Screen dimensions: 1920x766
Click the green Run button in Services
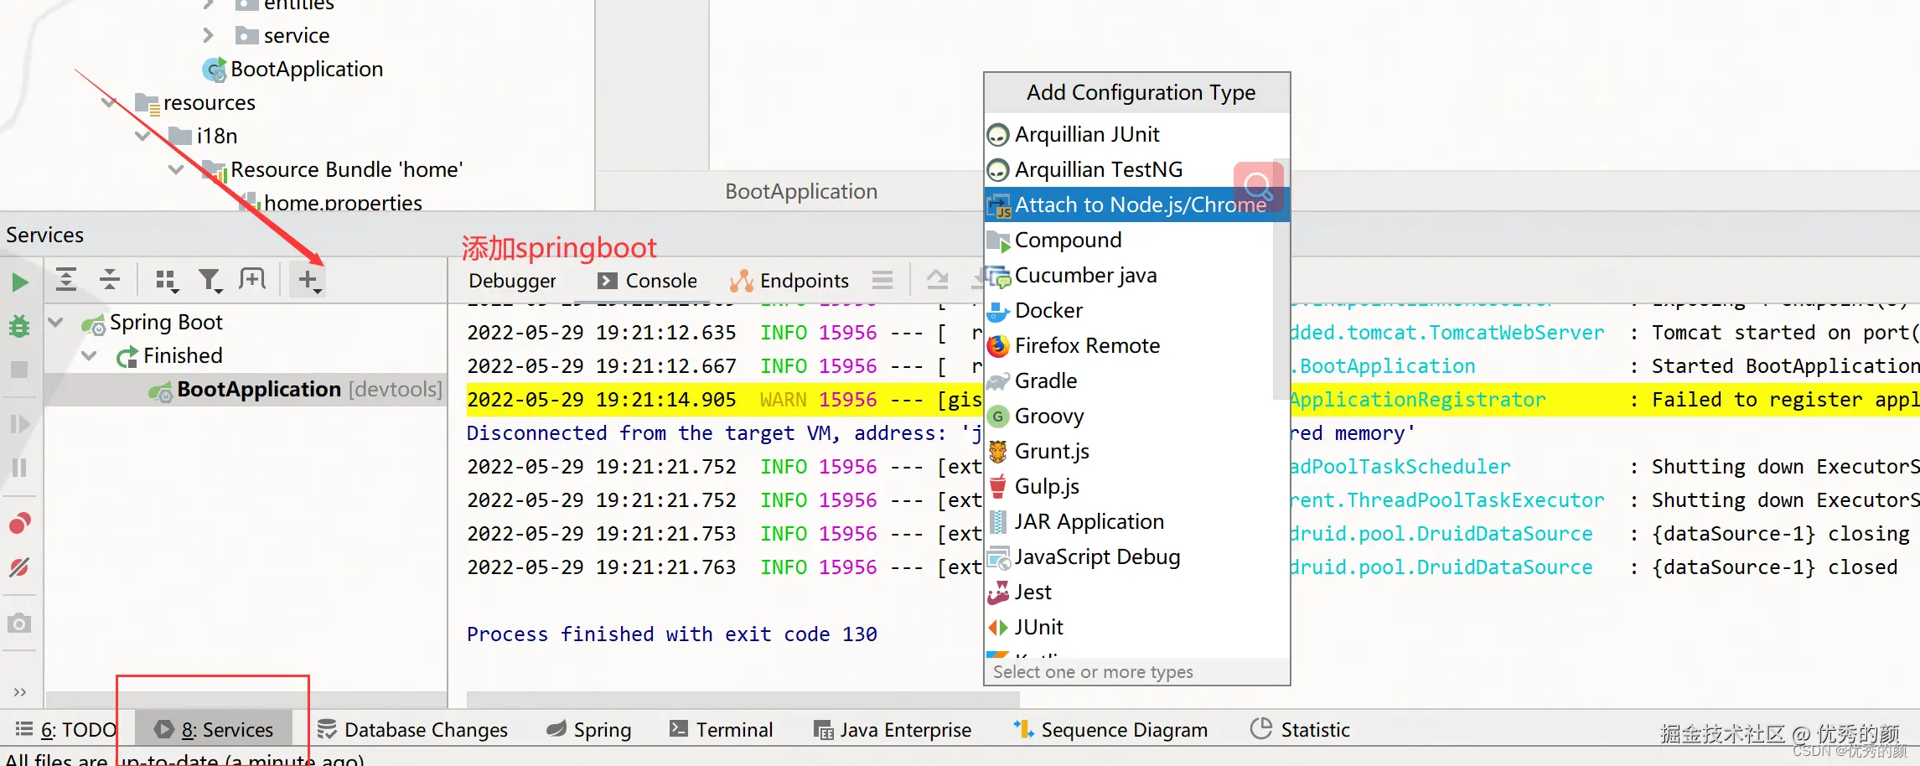click(x=20, y=282)
